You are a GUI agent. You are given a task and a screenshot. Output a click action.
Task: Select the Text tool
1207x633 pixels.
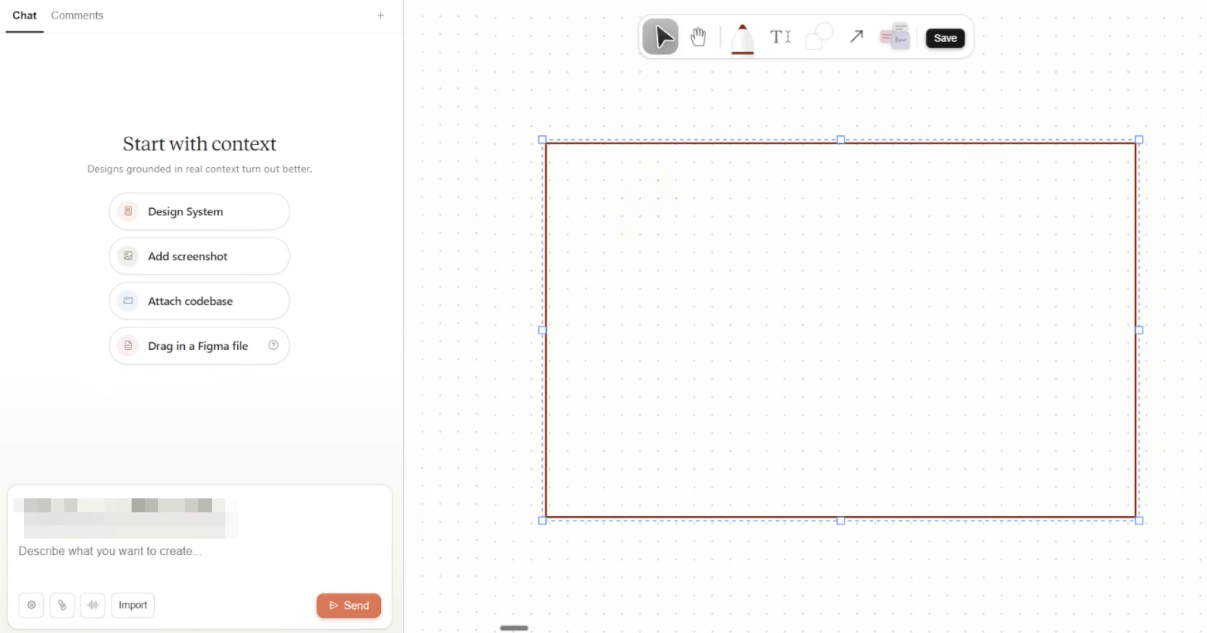[780, 37]
